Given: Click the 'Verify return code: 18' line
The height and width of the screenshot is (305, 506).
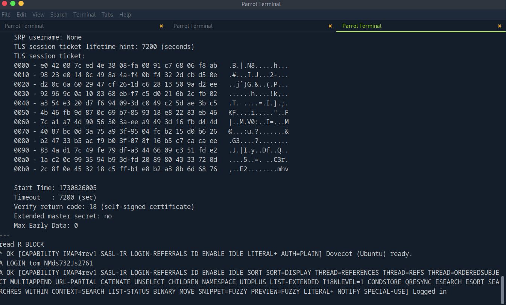Looking at the screenshot, I should tap(104, 207).
